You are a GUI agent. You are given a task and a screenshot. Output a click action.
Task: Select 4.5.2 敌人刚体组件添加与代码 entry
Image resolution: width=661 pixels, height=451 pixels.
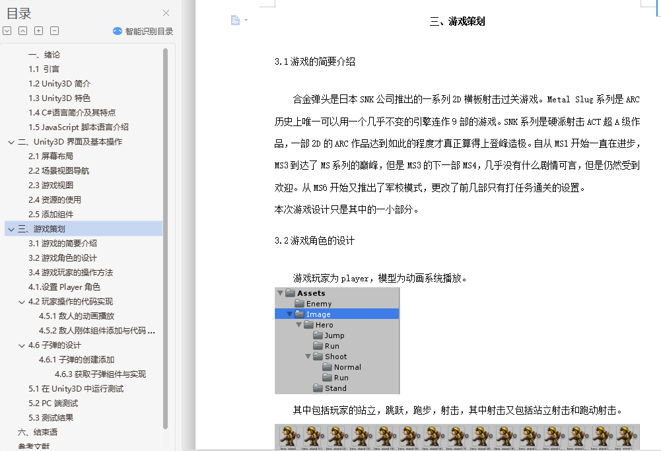(x=97, y=331)
